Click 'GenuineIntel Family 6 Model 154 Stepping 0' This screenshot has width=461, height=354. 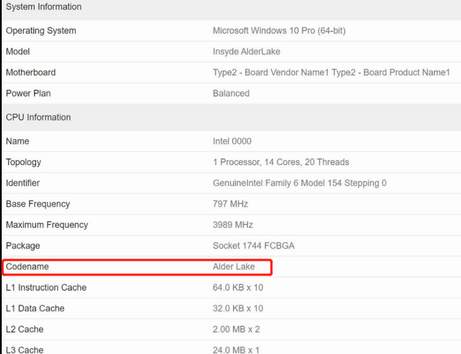[300, 183]
